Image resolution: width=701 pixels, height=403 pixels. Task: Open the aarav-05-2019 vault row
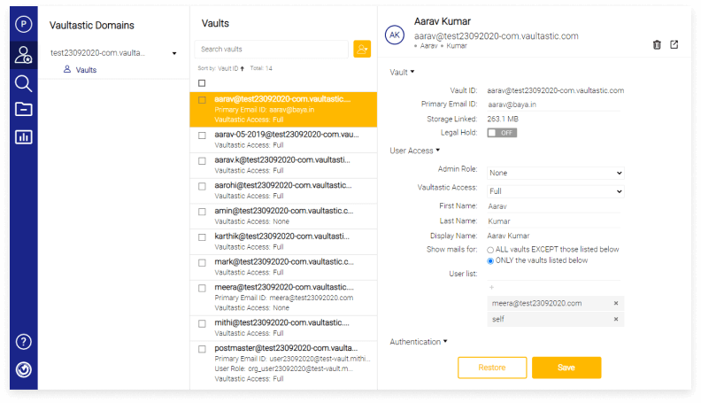tap(283, 140)
